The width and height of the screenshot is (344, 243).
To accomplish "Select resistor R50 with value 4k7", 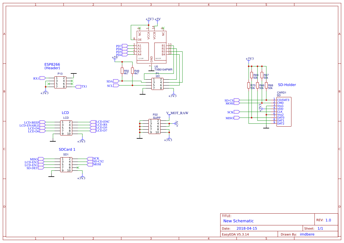I will [x=122, y=71].
